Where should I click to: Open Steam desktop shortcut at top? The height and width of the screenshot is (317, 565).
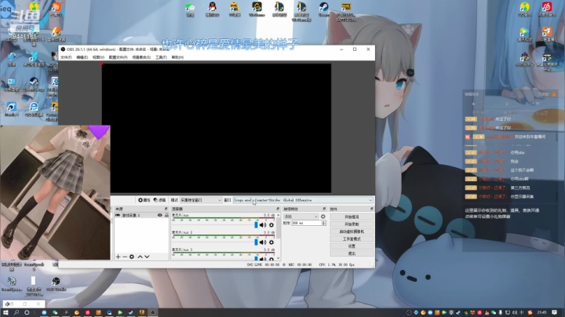tap(323, 9)
